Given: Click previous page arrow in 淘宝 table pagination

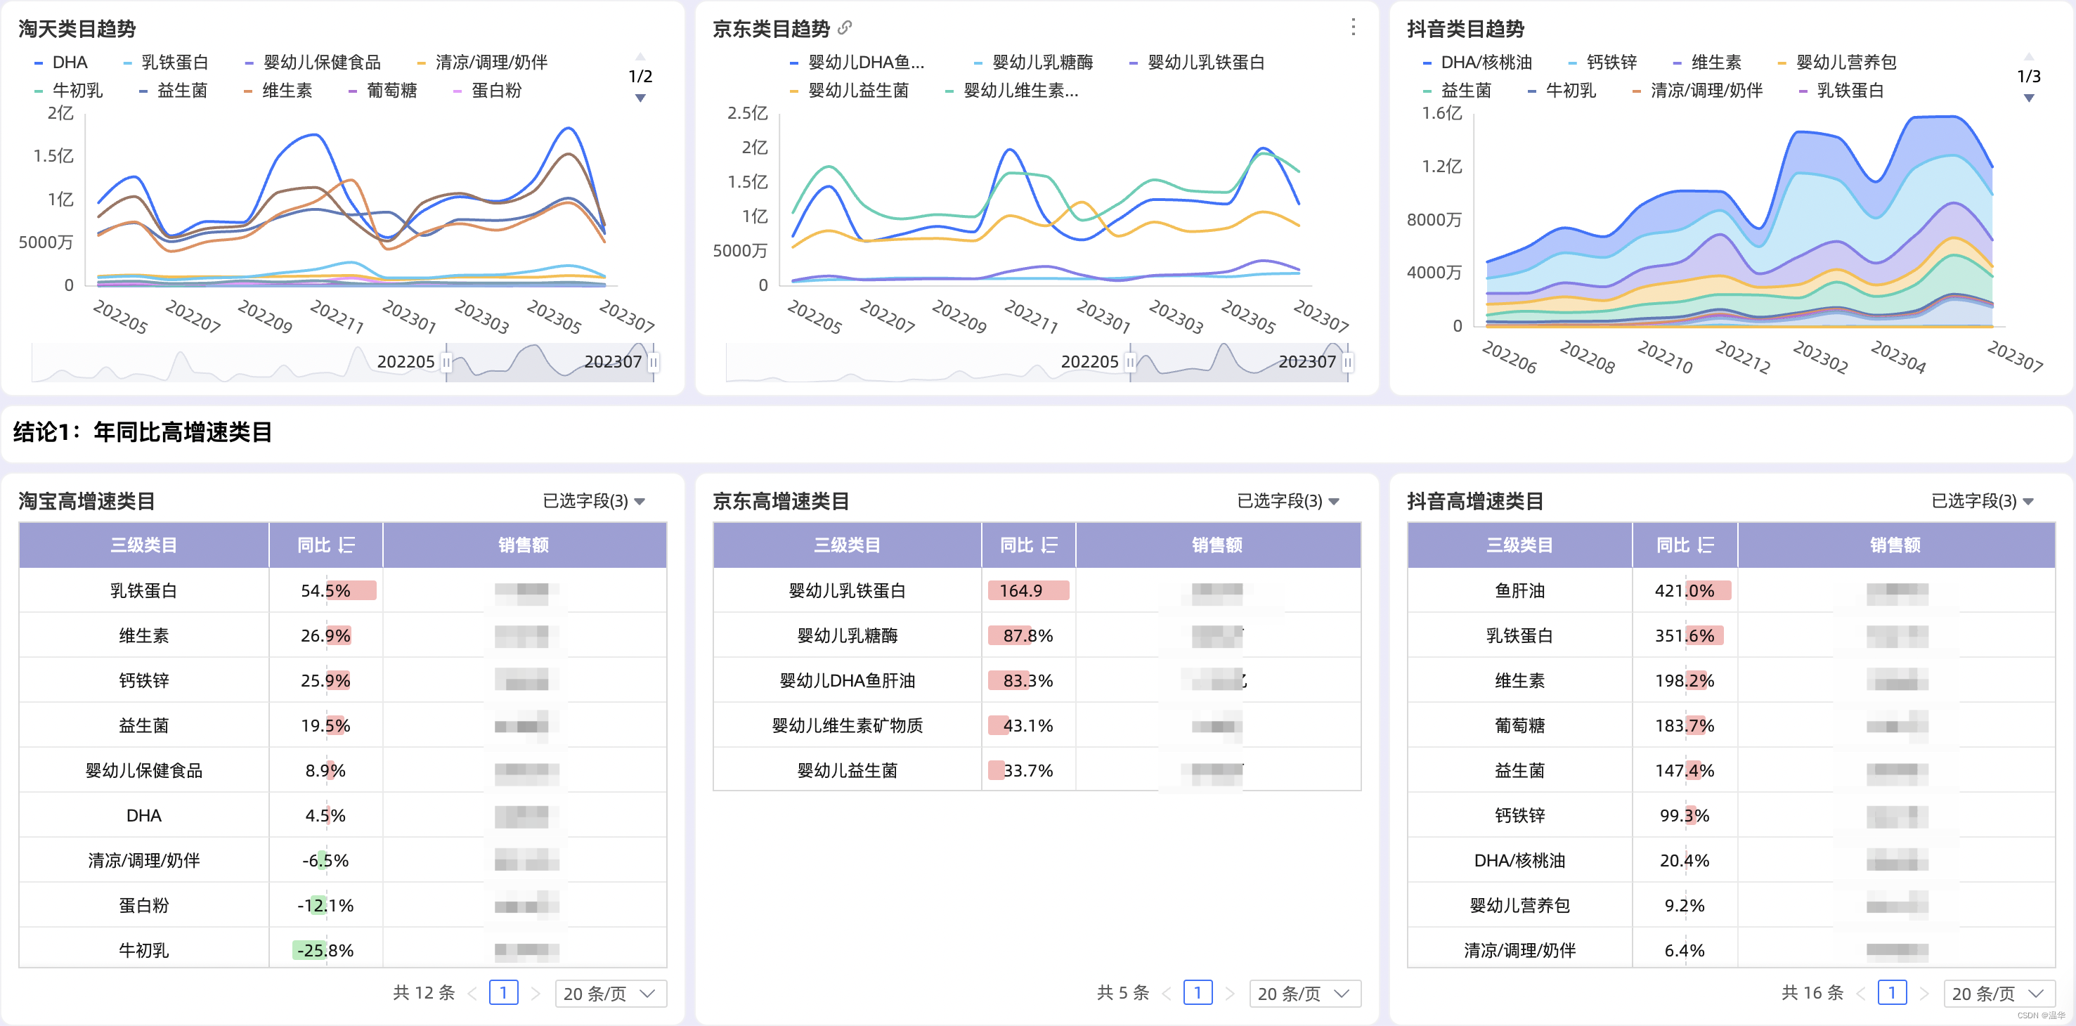Looking at the screenshot, I should pyautogui.click(x=472, y=993).
